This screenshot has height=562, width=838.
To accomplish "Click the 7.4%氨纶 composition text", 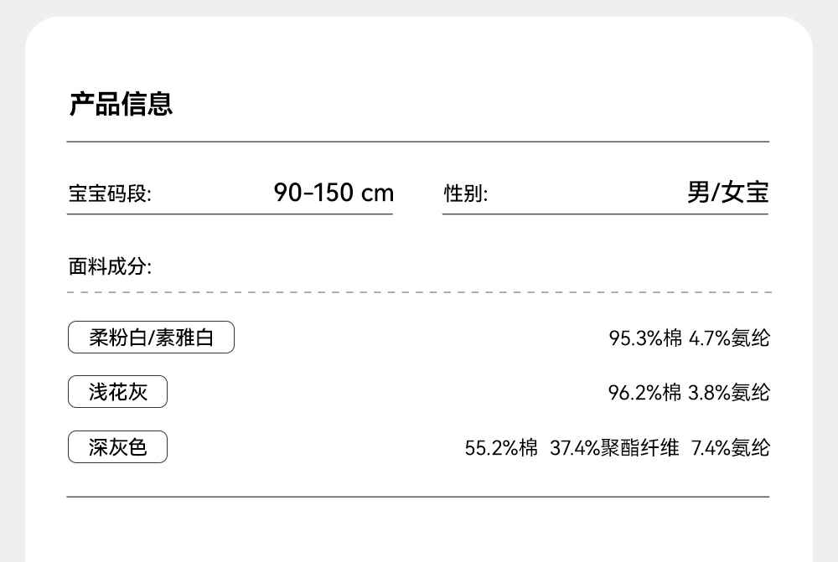I will (730, 448).
